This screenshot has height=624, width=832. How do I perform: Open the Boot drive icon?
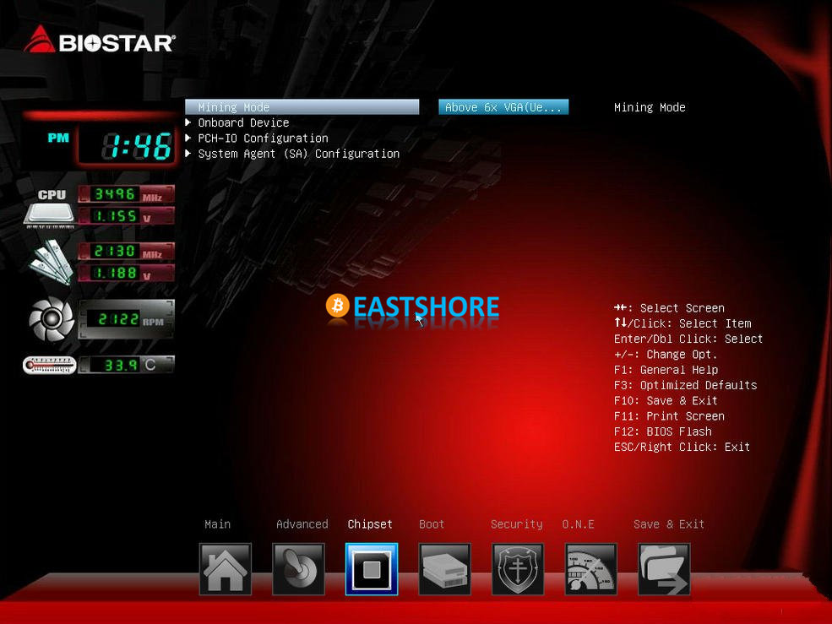pyautogui.click(x=444, y=569)
